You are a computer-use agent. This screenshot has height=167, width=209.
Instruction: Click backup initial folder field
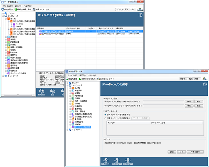pyautogui.click(x=163, y=106)
